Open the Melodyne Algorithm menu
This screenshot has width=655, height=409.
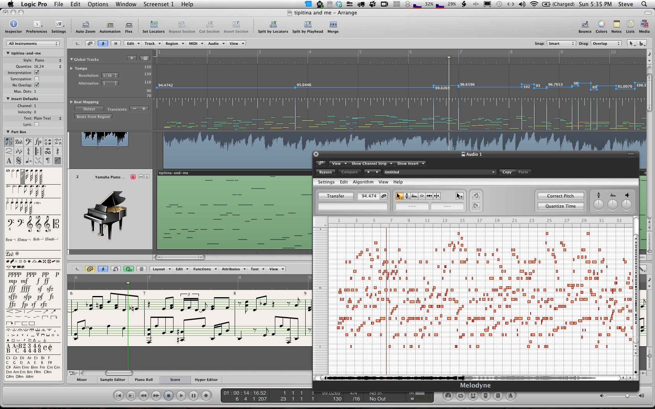[363, 182]
